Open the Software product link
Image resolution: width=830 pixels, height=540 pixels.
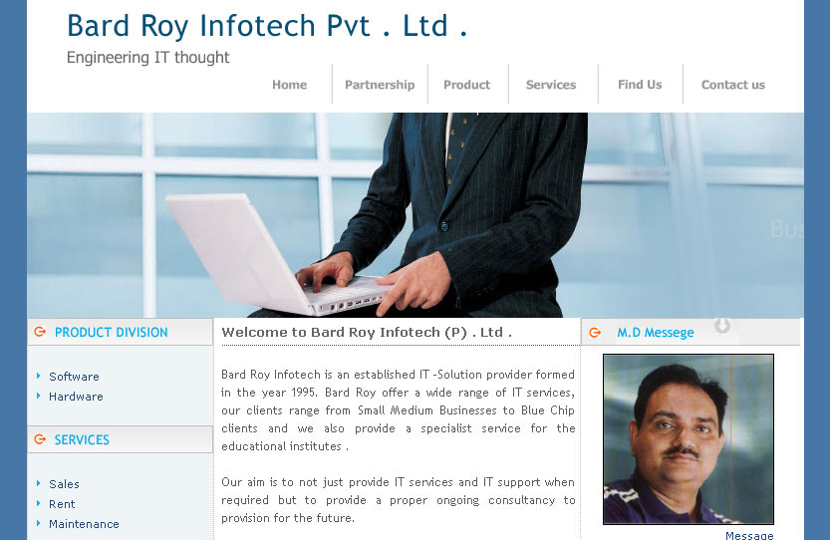click(74, 377)
